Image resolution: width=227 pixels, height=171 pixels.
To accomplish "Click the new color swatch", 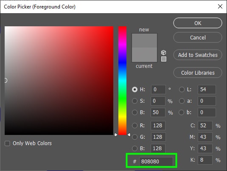I will 144,40.
